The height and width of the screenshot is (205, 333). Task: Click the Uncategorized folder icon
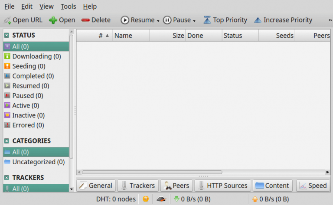7,162
